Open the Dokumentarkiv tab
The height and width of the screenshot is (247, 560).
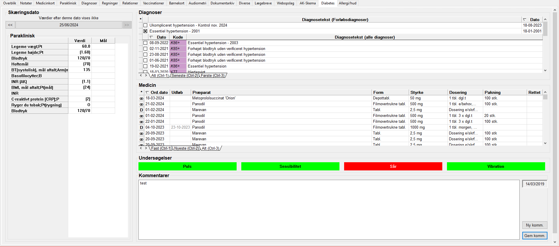[x=222, y=3]
